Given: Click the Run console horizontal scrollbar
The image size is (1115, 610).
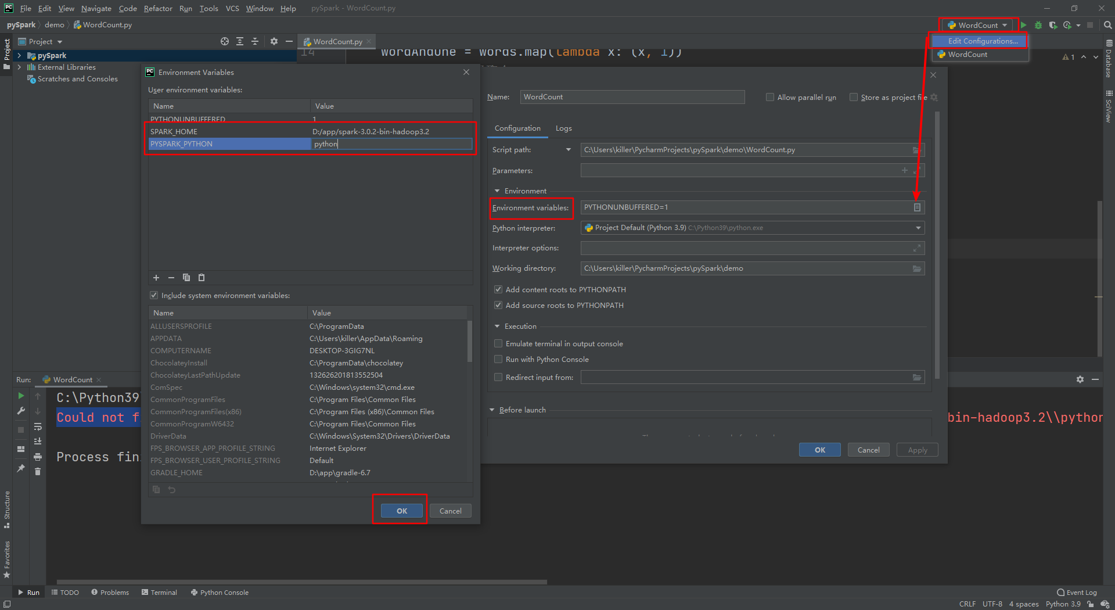Looking at the screenshot, I should (302, 582).
